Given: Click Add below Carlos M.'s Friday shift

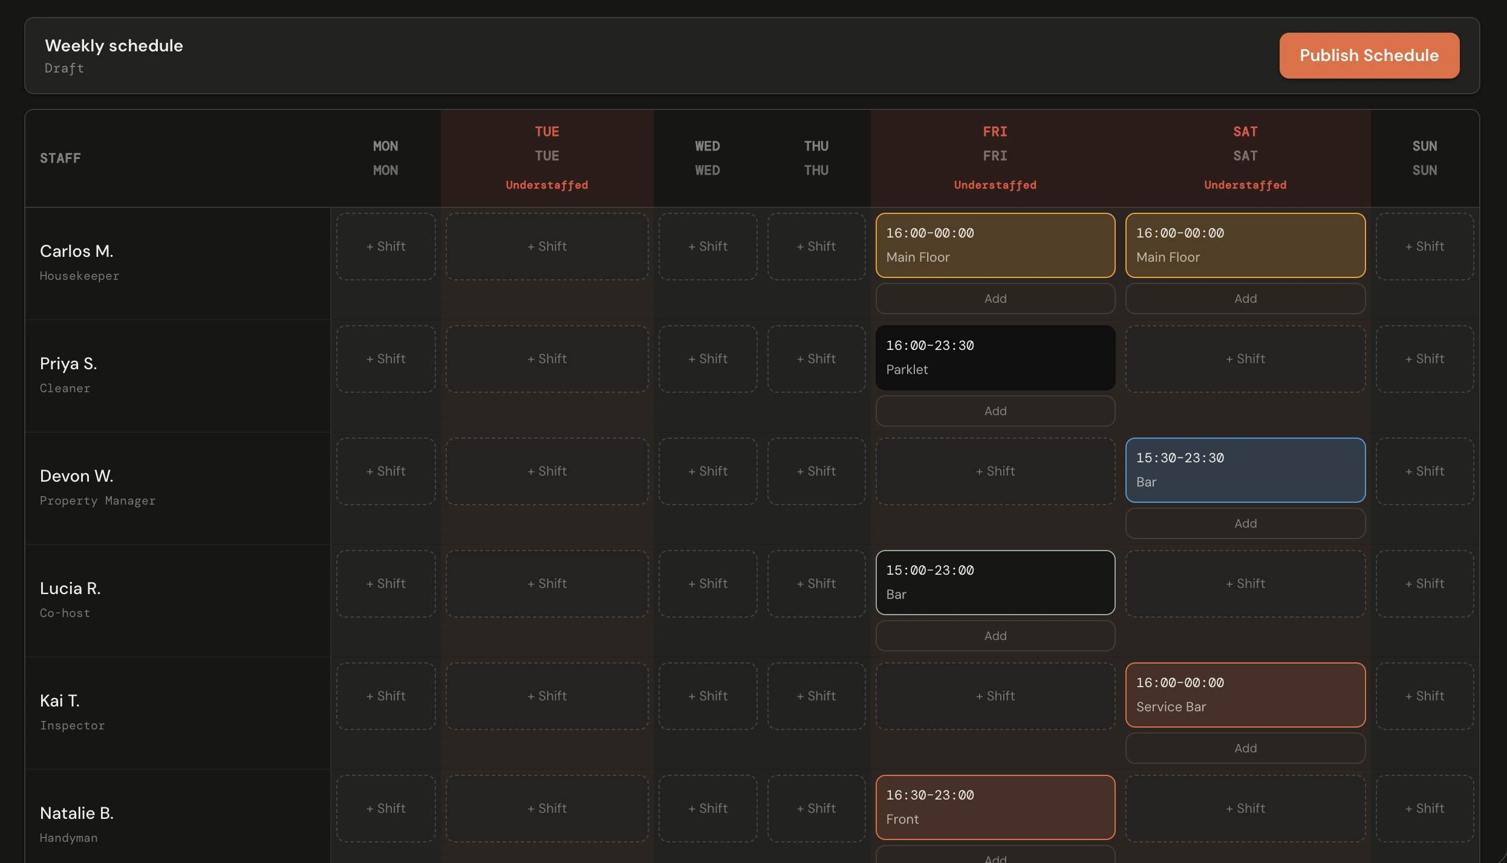Looking at the screenshot, I should point(995,298).
